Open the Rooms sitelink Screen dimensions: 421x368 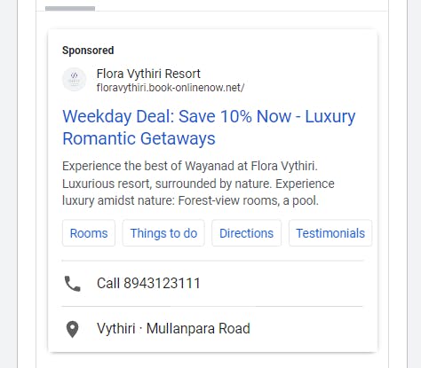89,233
